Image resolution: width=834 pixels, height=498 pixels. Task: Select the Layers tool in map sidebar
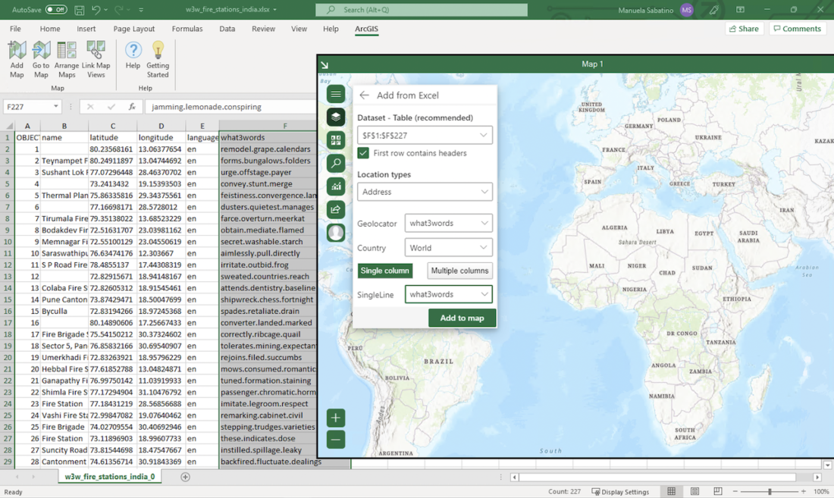coord(336,117)
